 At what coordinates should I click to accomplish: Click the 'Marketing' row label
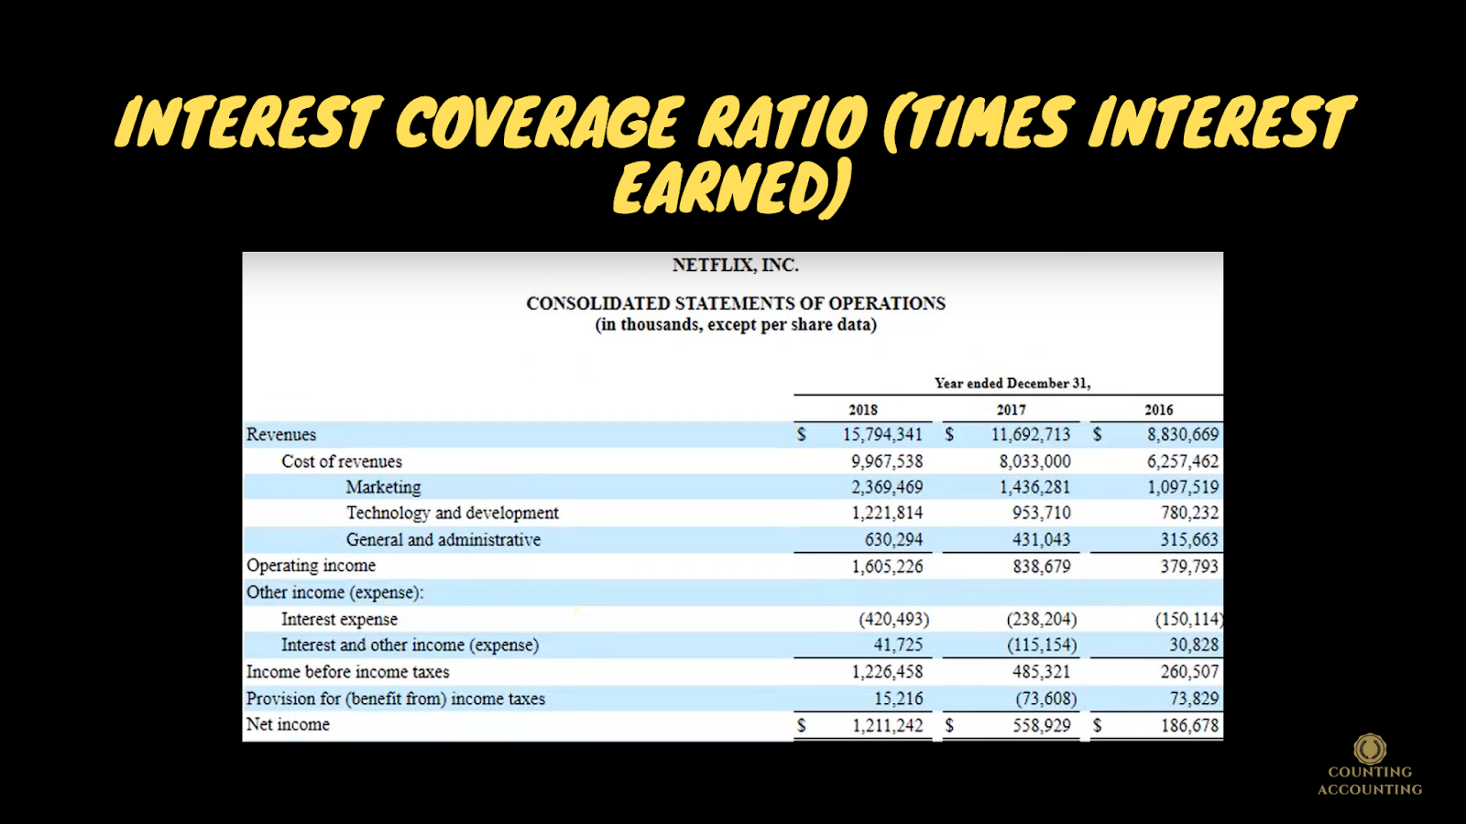tap(383, 487)
